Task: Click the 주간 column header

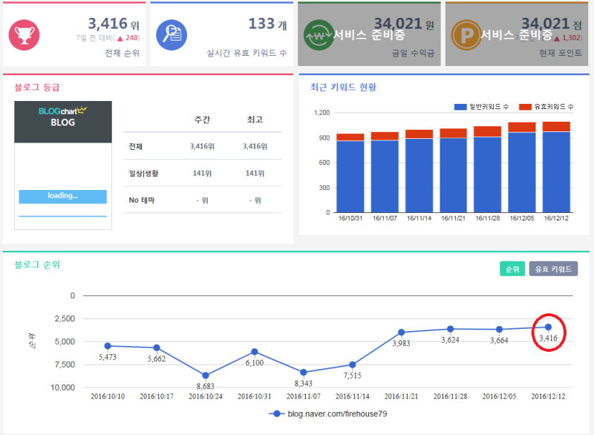Action: (202, 120)
